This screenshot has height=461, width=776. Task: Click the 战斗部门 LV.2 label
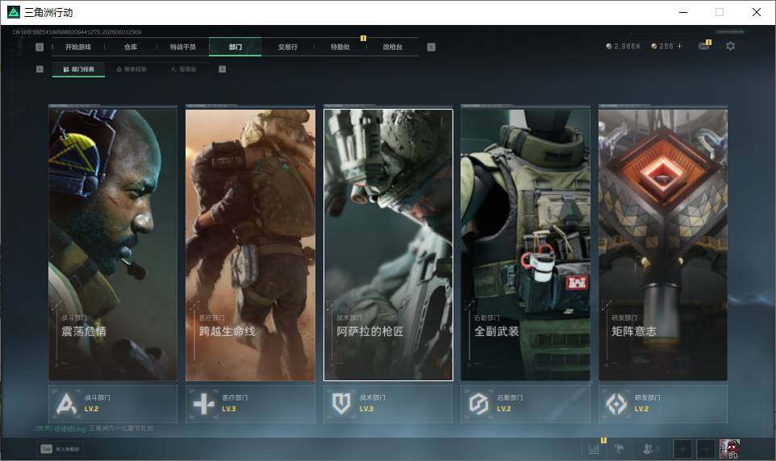(92, 409)
